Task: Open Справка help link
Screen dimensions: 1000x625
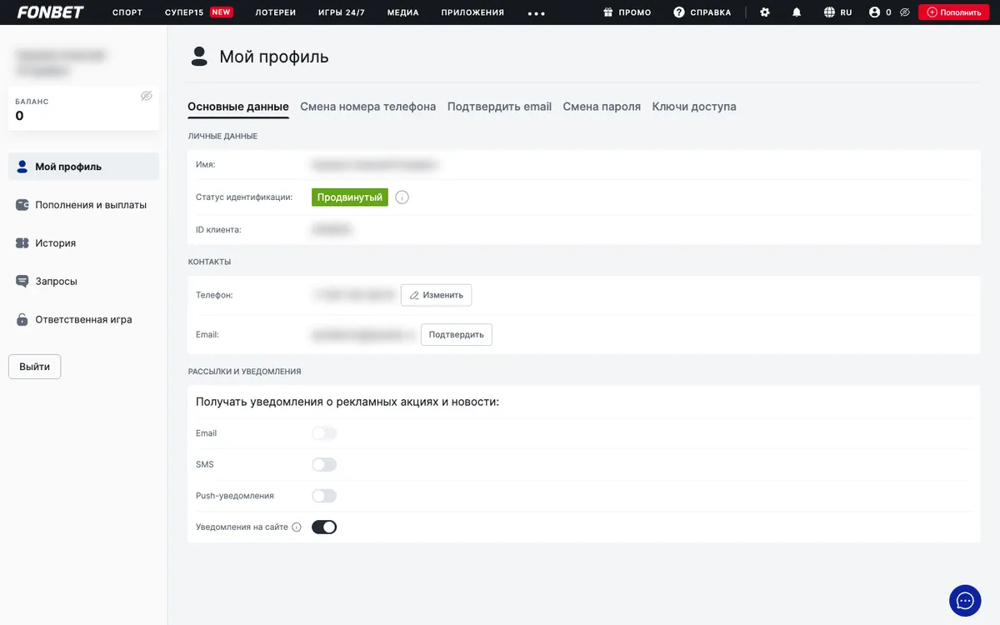Action: [702, 12]
